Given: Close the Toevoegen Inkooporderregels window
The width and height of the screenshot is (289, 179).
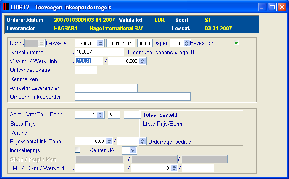Looking at the screenshot, I should click(x=282, y=7).
